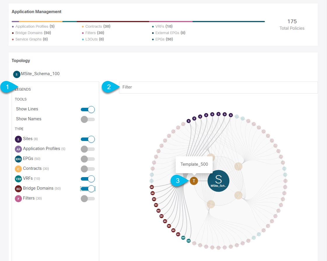Viewport: 327px width, 261px height.
Task: Click the Application Management heading
Action: coord(36,12)
